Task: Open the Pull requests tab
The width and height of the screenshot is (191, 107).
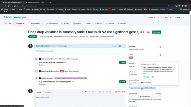Action: (x=36, y=23)
